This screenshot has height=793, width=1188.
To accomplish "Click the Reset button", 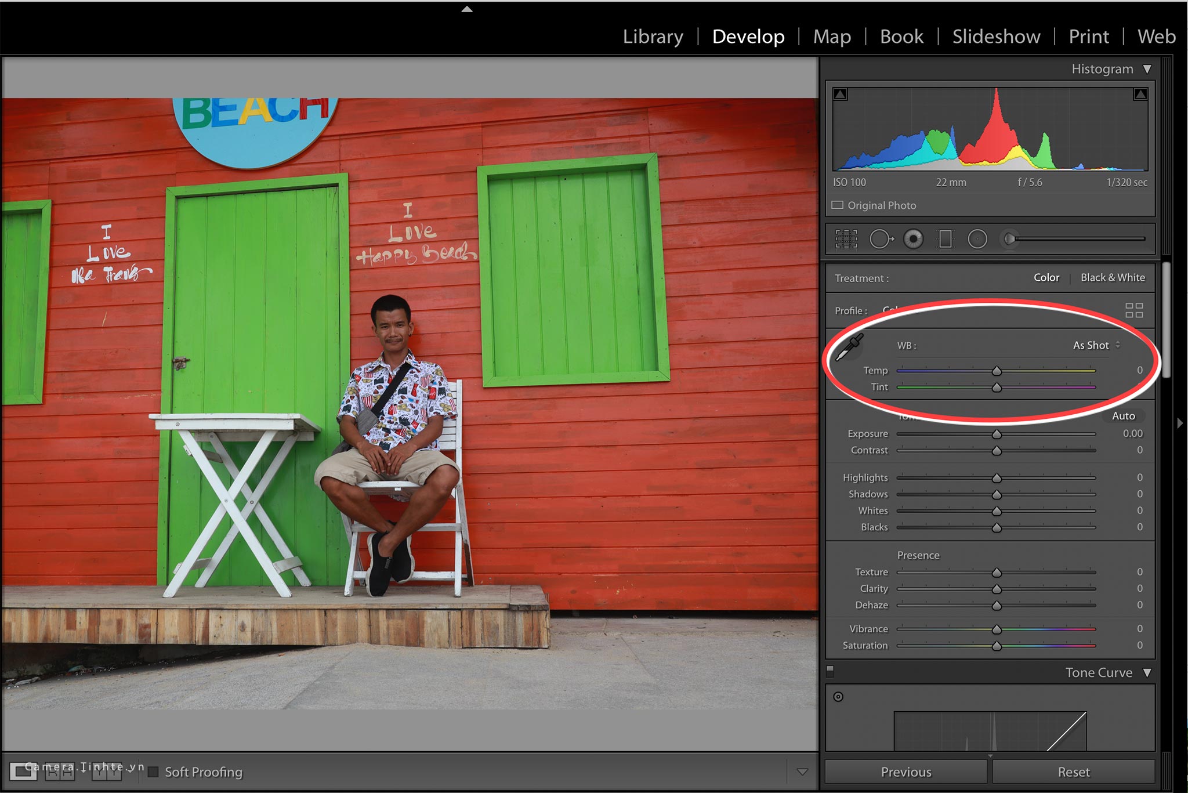I will [1073, 772].
